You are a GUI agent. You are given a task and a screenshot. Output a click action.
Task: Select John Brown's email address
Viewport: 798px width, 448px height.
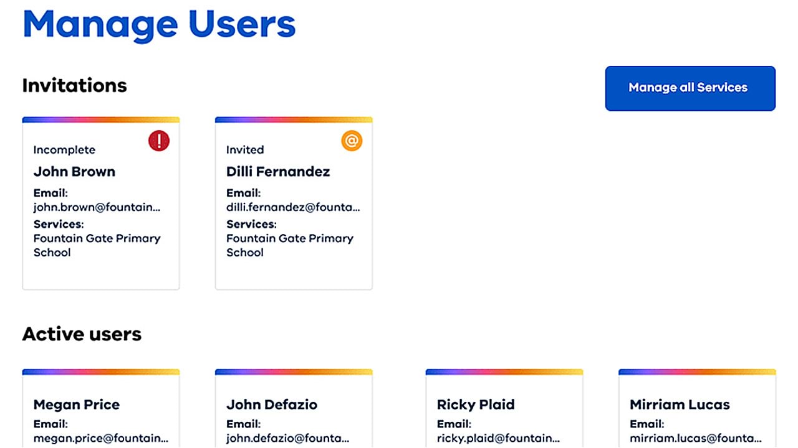pyautogui.click(x=97, y=208)
